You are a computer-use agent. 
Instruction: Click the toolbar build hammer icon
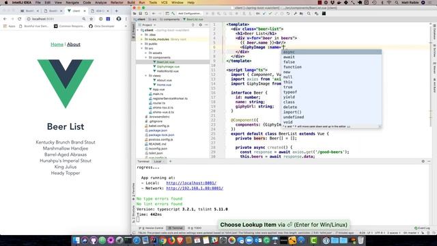tap(173, 14)
